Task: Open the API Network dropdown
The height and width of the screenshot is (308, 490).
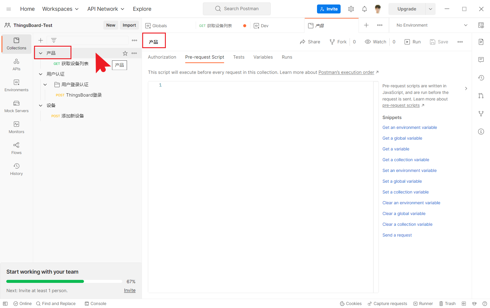Action: pos(106,9)
